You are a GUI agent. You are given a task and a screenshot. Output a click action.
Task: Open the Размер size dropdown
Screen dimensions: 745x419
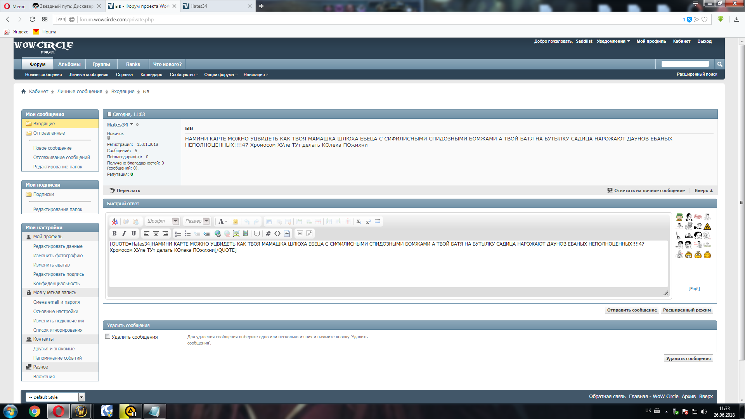point(206,221)
